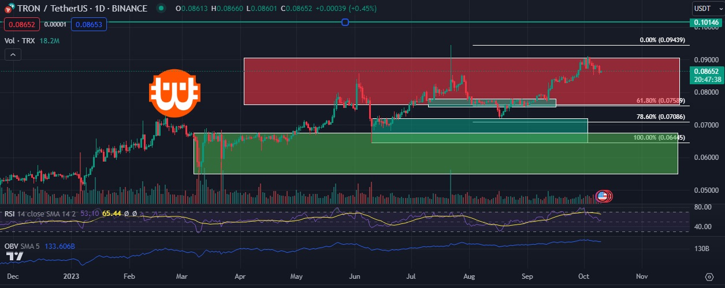Click the 0.09000 price axis label

(705, 59)
